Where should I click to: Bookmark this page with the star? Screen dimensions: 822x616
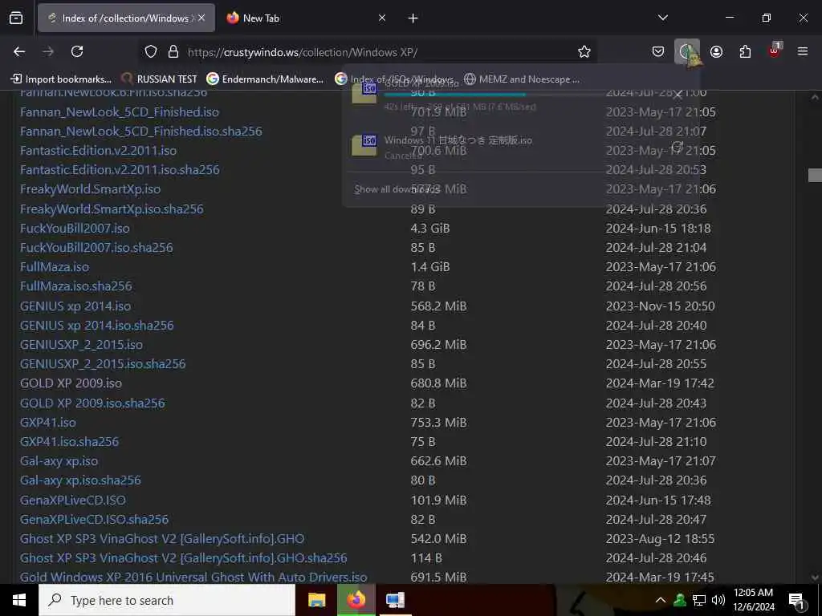584,52
